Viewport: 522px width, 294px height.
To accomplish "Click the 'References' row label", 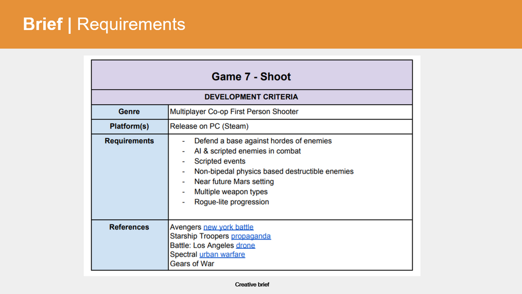I will [129, 227].
